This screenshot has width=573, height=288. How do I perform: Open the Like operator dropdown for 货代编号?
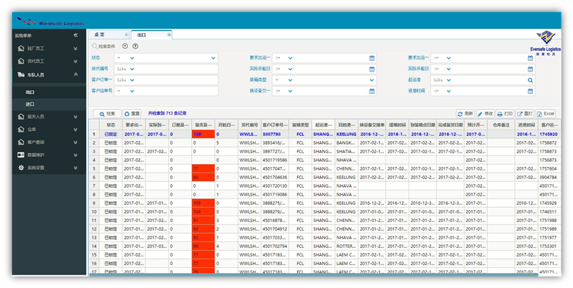click(x=132, y=69)
